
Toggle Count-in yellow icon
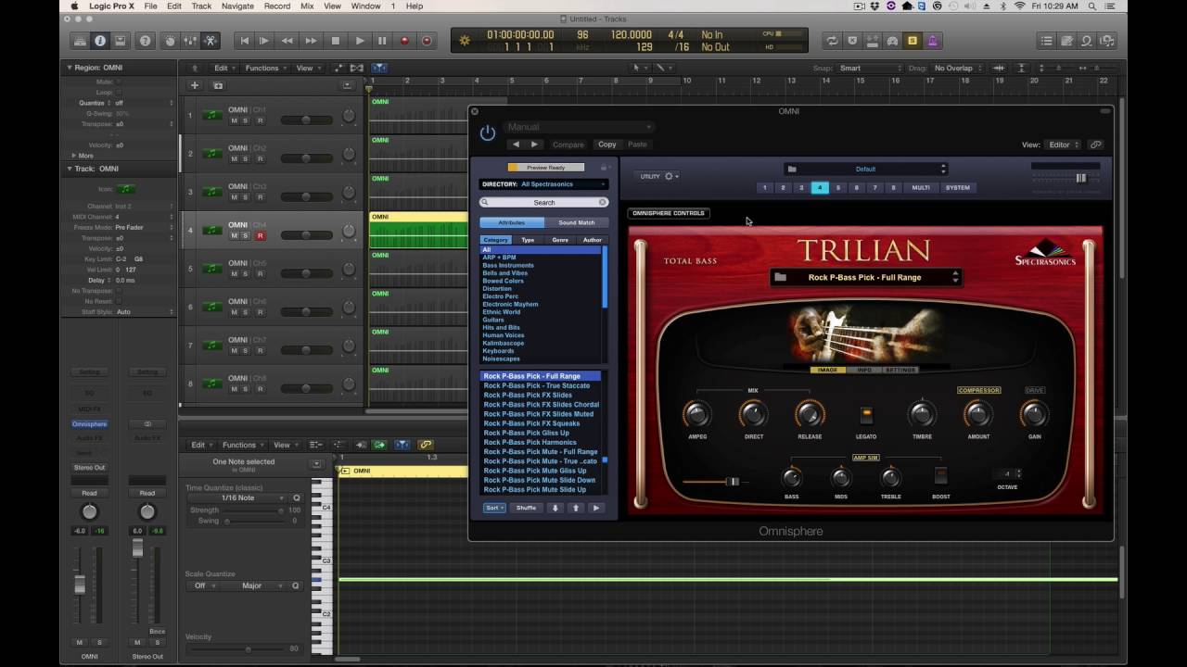(x=913, y=41)
